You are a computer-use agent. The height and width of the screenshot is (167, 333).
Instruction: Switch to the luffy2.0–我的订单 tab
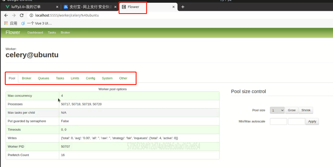tap(31, 7)
